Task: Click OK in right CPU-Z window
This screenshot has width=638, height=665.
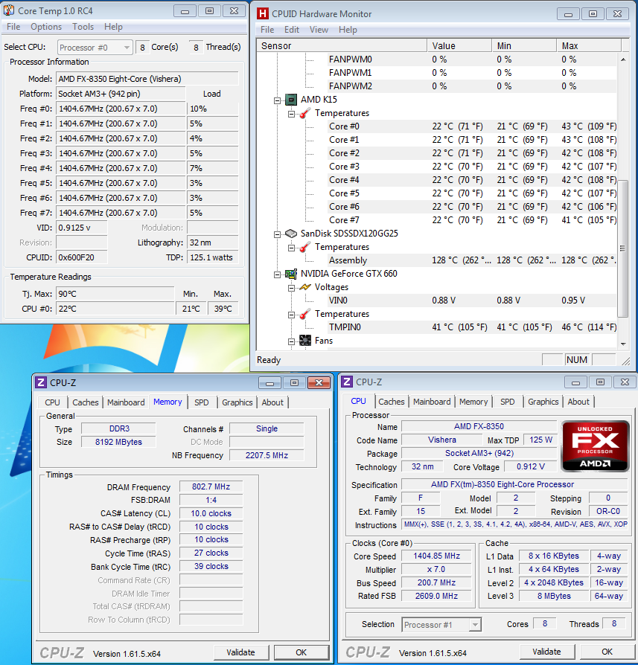Action: pos(607,652)
